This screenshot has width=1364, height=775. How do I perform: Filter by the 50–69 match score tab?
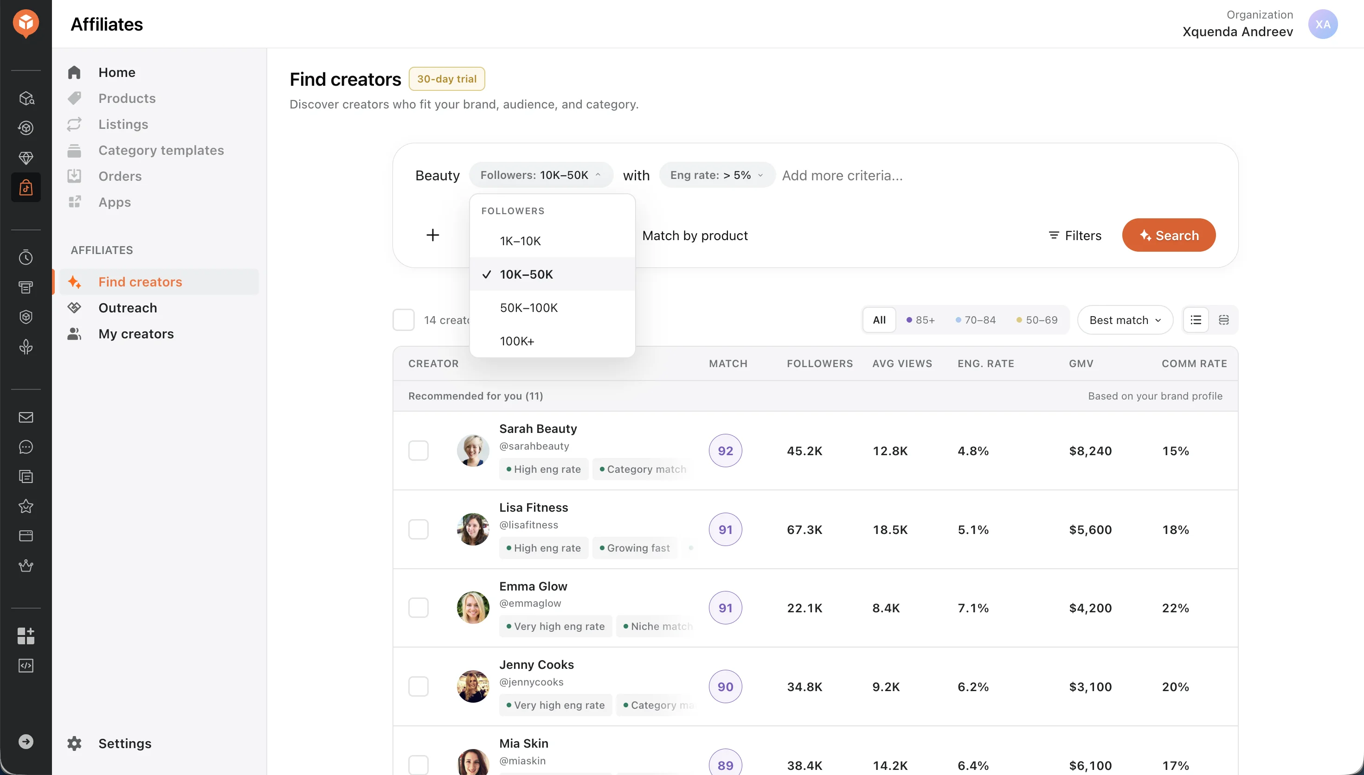click(x=1036, y=320)
